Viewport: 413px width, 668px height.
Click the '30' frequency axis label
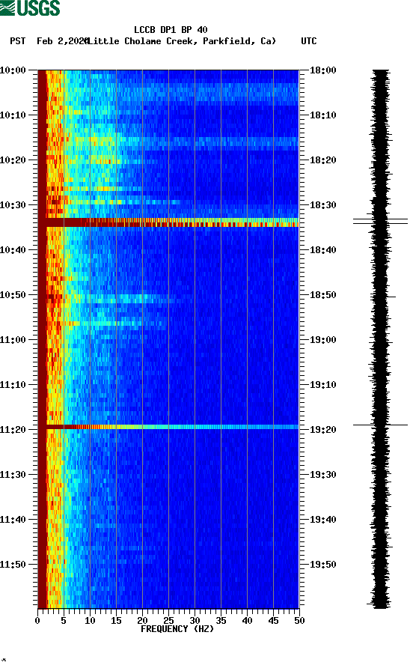[195, 621]
